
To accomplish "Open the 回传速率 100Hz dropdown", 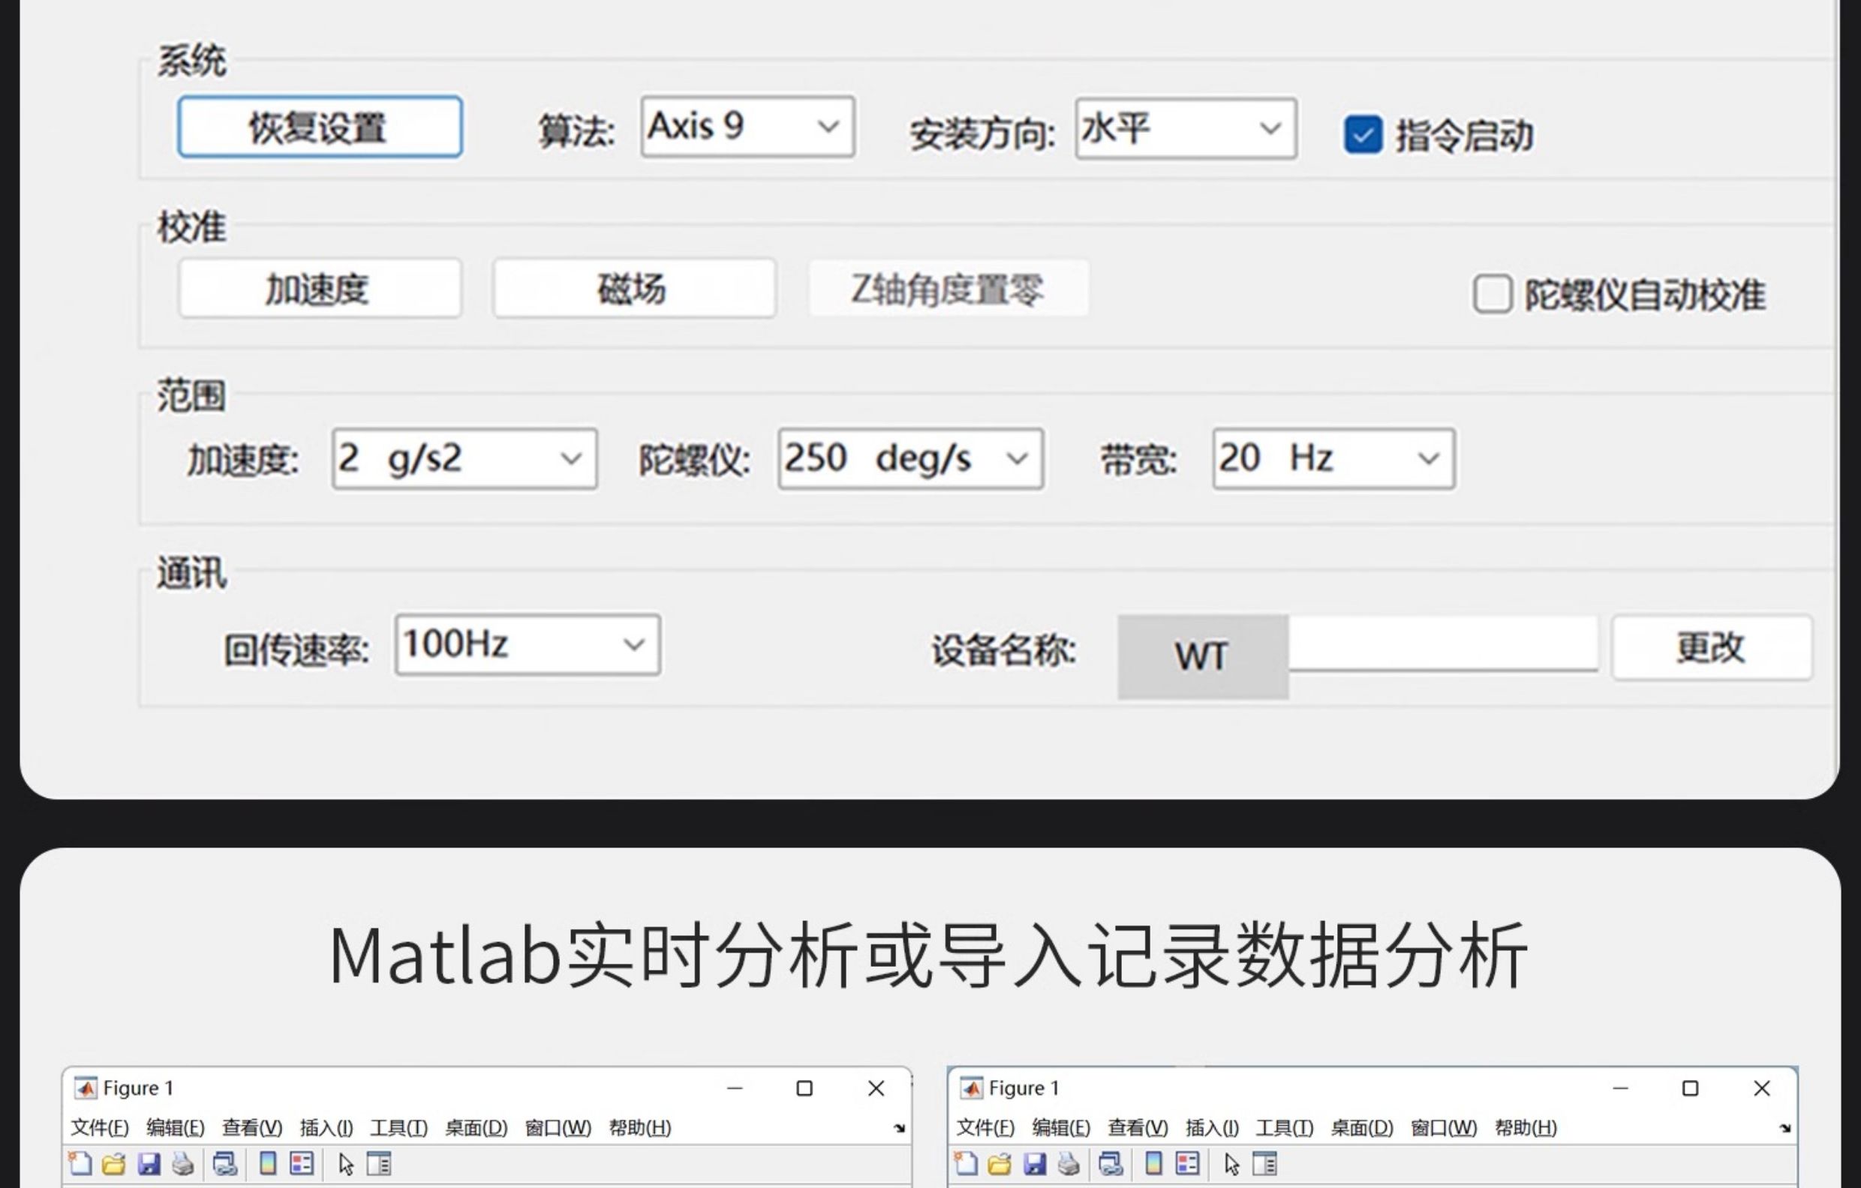I will point(528,645).
